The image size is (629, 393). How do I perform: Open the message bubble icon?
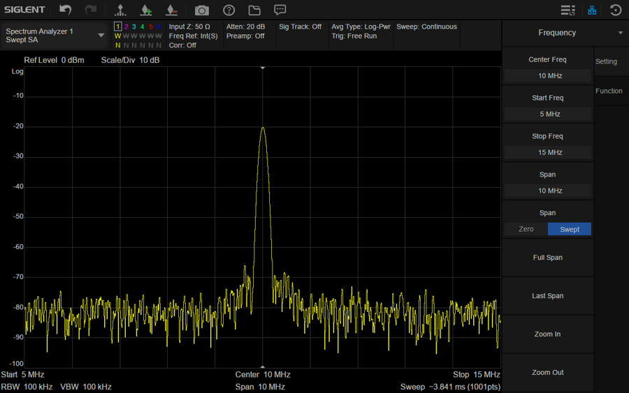tap(280, 10)
